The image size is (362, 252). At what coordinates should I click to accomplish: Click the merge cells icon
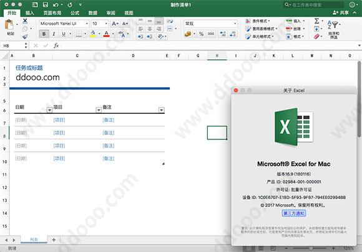point(170,29)
